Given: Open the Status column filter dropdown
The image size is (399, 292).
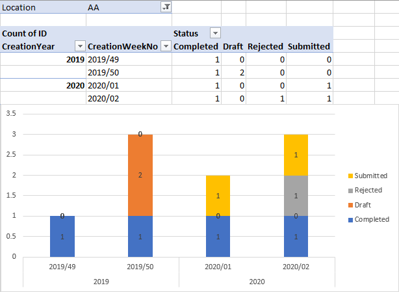Looking at the screenshot, I should click(215, 33).
